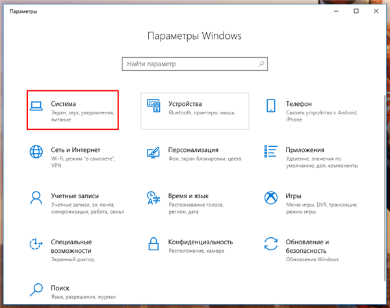Click text 'Меню игры, DVR, трансляция'
This screenshot has width=390, height=308.
point(322,205)
